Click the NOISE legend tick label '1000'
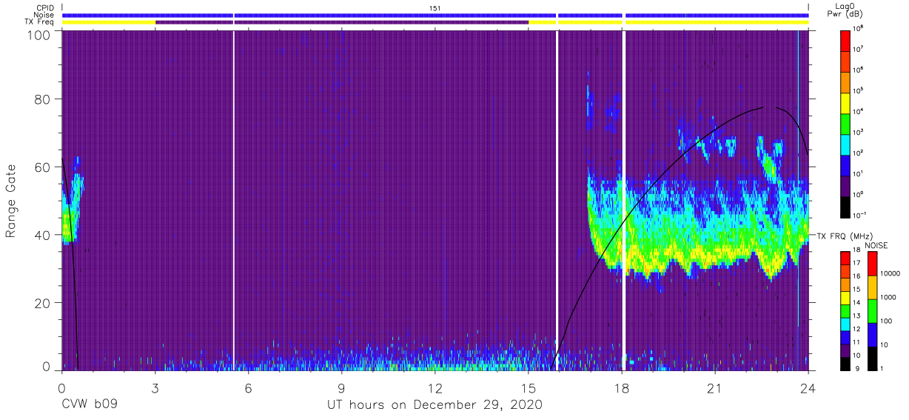This screenshot has height=420, width=909. tap(889, 299)
